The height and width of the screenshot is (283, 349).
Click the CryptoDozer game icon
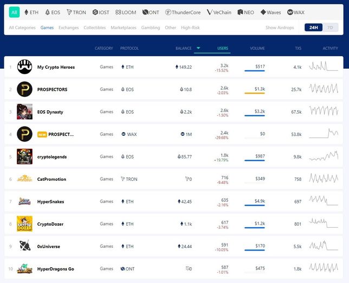pos(24,224)
